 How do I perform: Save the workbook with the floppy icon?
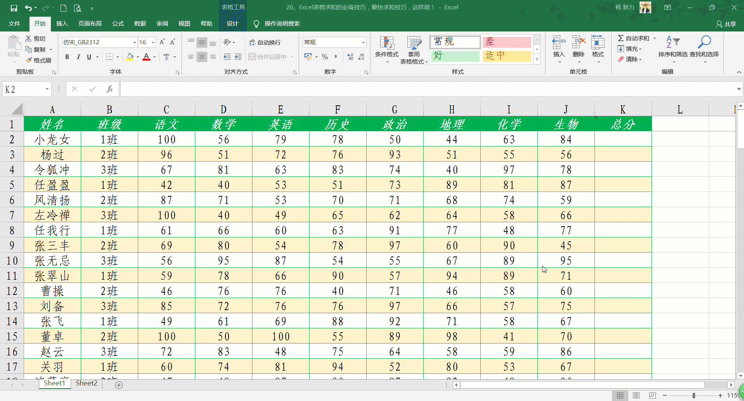point(14,8)
